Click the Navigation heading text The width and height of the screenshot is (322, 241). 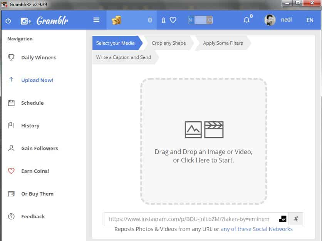point(20,39)
